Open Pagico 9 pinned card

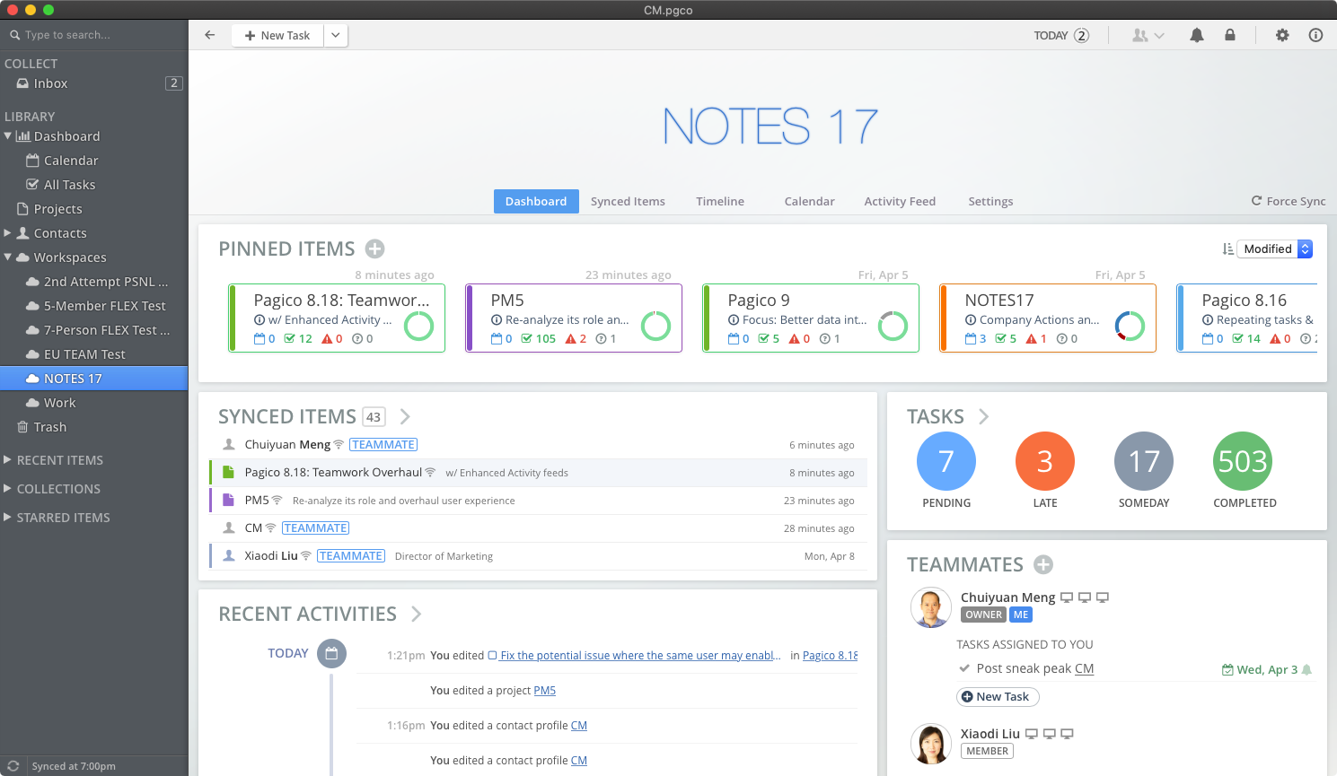click(x=811, y=318)
